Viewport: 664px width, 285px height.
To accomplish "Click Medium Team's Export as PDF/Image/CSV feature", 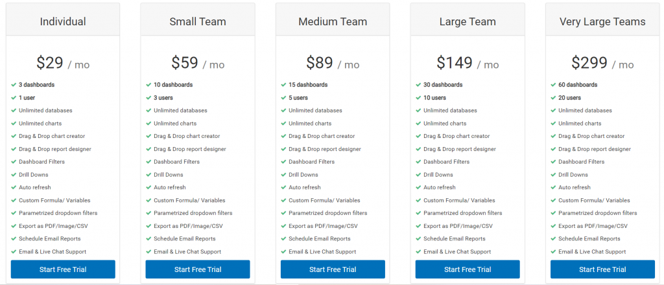I will (x=323, y=226).
